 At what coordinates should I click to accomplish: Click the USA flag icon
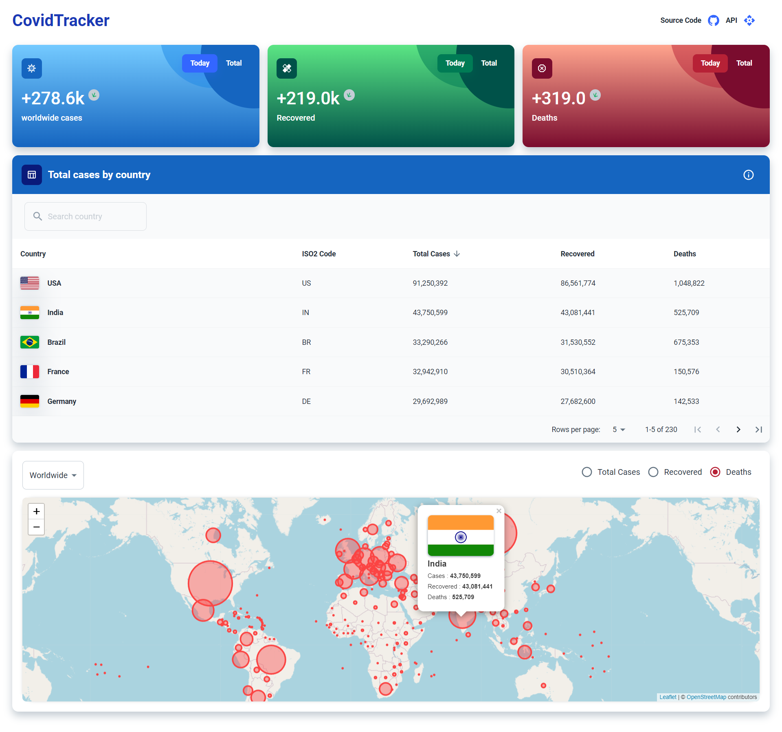coord(30,283)
